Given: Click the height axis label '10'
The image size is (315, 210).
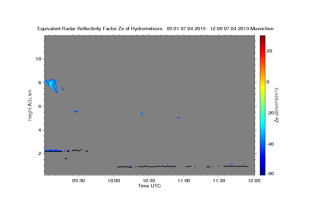Looking at the screenshot, I should pos(38,59).
